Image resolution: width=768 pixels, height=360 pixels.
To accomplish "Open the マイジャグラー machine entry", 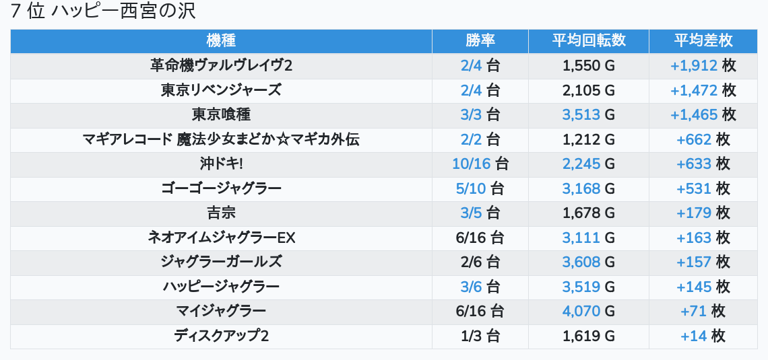I will (221, 311).
